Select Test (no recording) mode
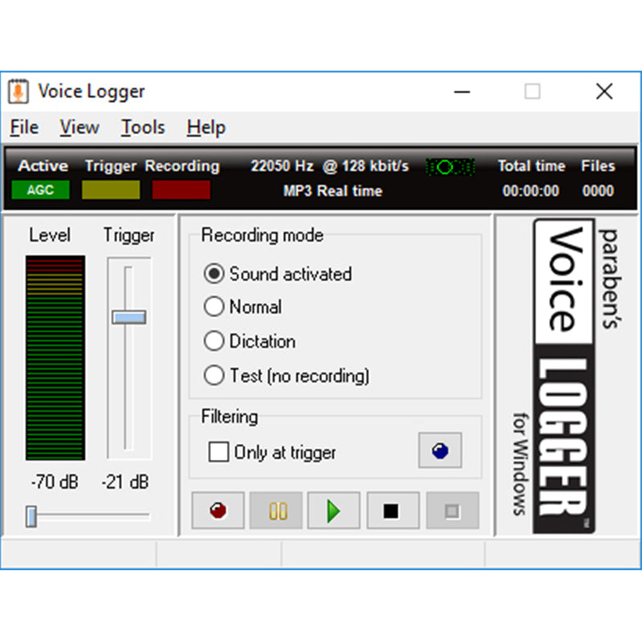Image resolution: width=642 pixels, height=642 pixels. coord(214,376)
